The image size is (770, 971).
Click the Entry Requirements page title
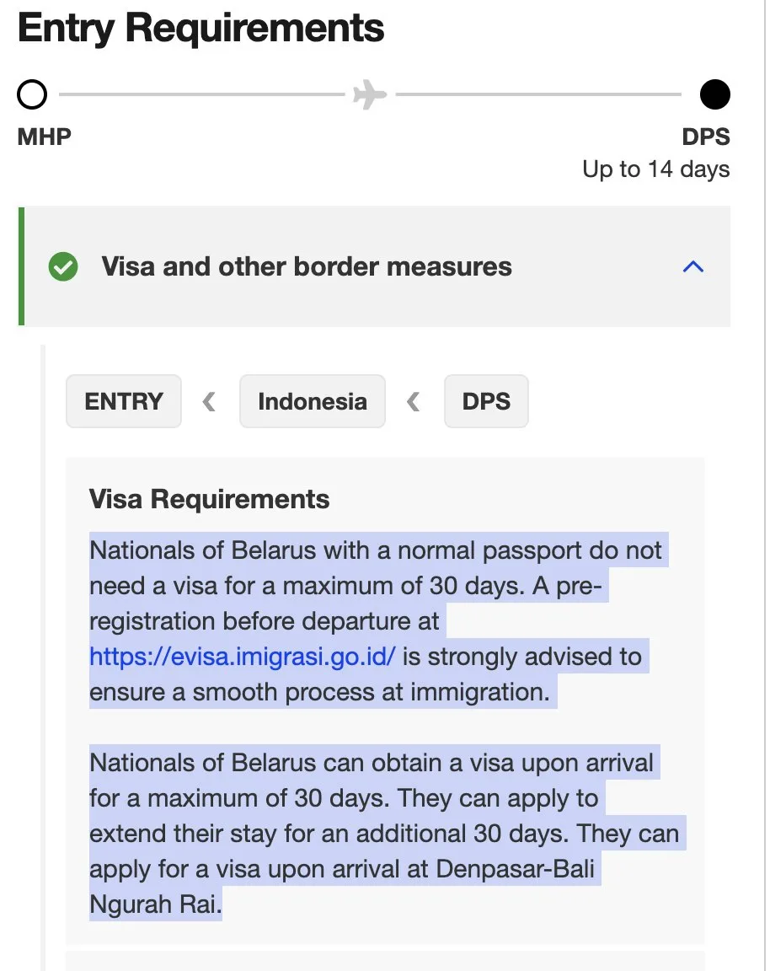pyautogui.click(x=201, y=28)
